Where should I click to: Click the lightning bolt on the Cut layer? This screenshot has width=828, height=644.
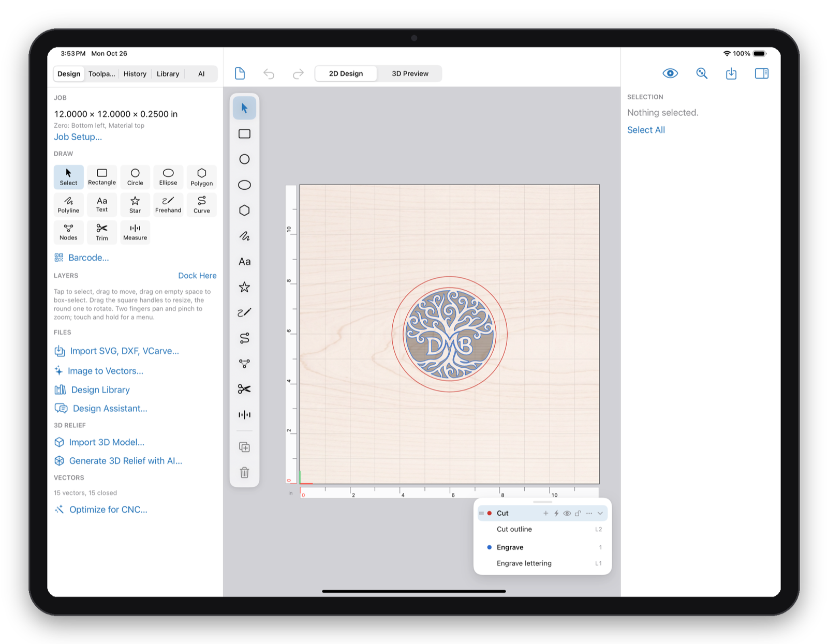(556, 513)
